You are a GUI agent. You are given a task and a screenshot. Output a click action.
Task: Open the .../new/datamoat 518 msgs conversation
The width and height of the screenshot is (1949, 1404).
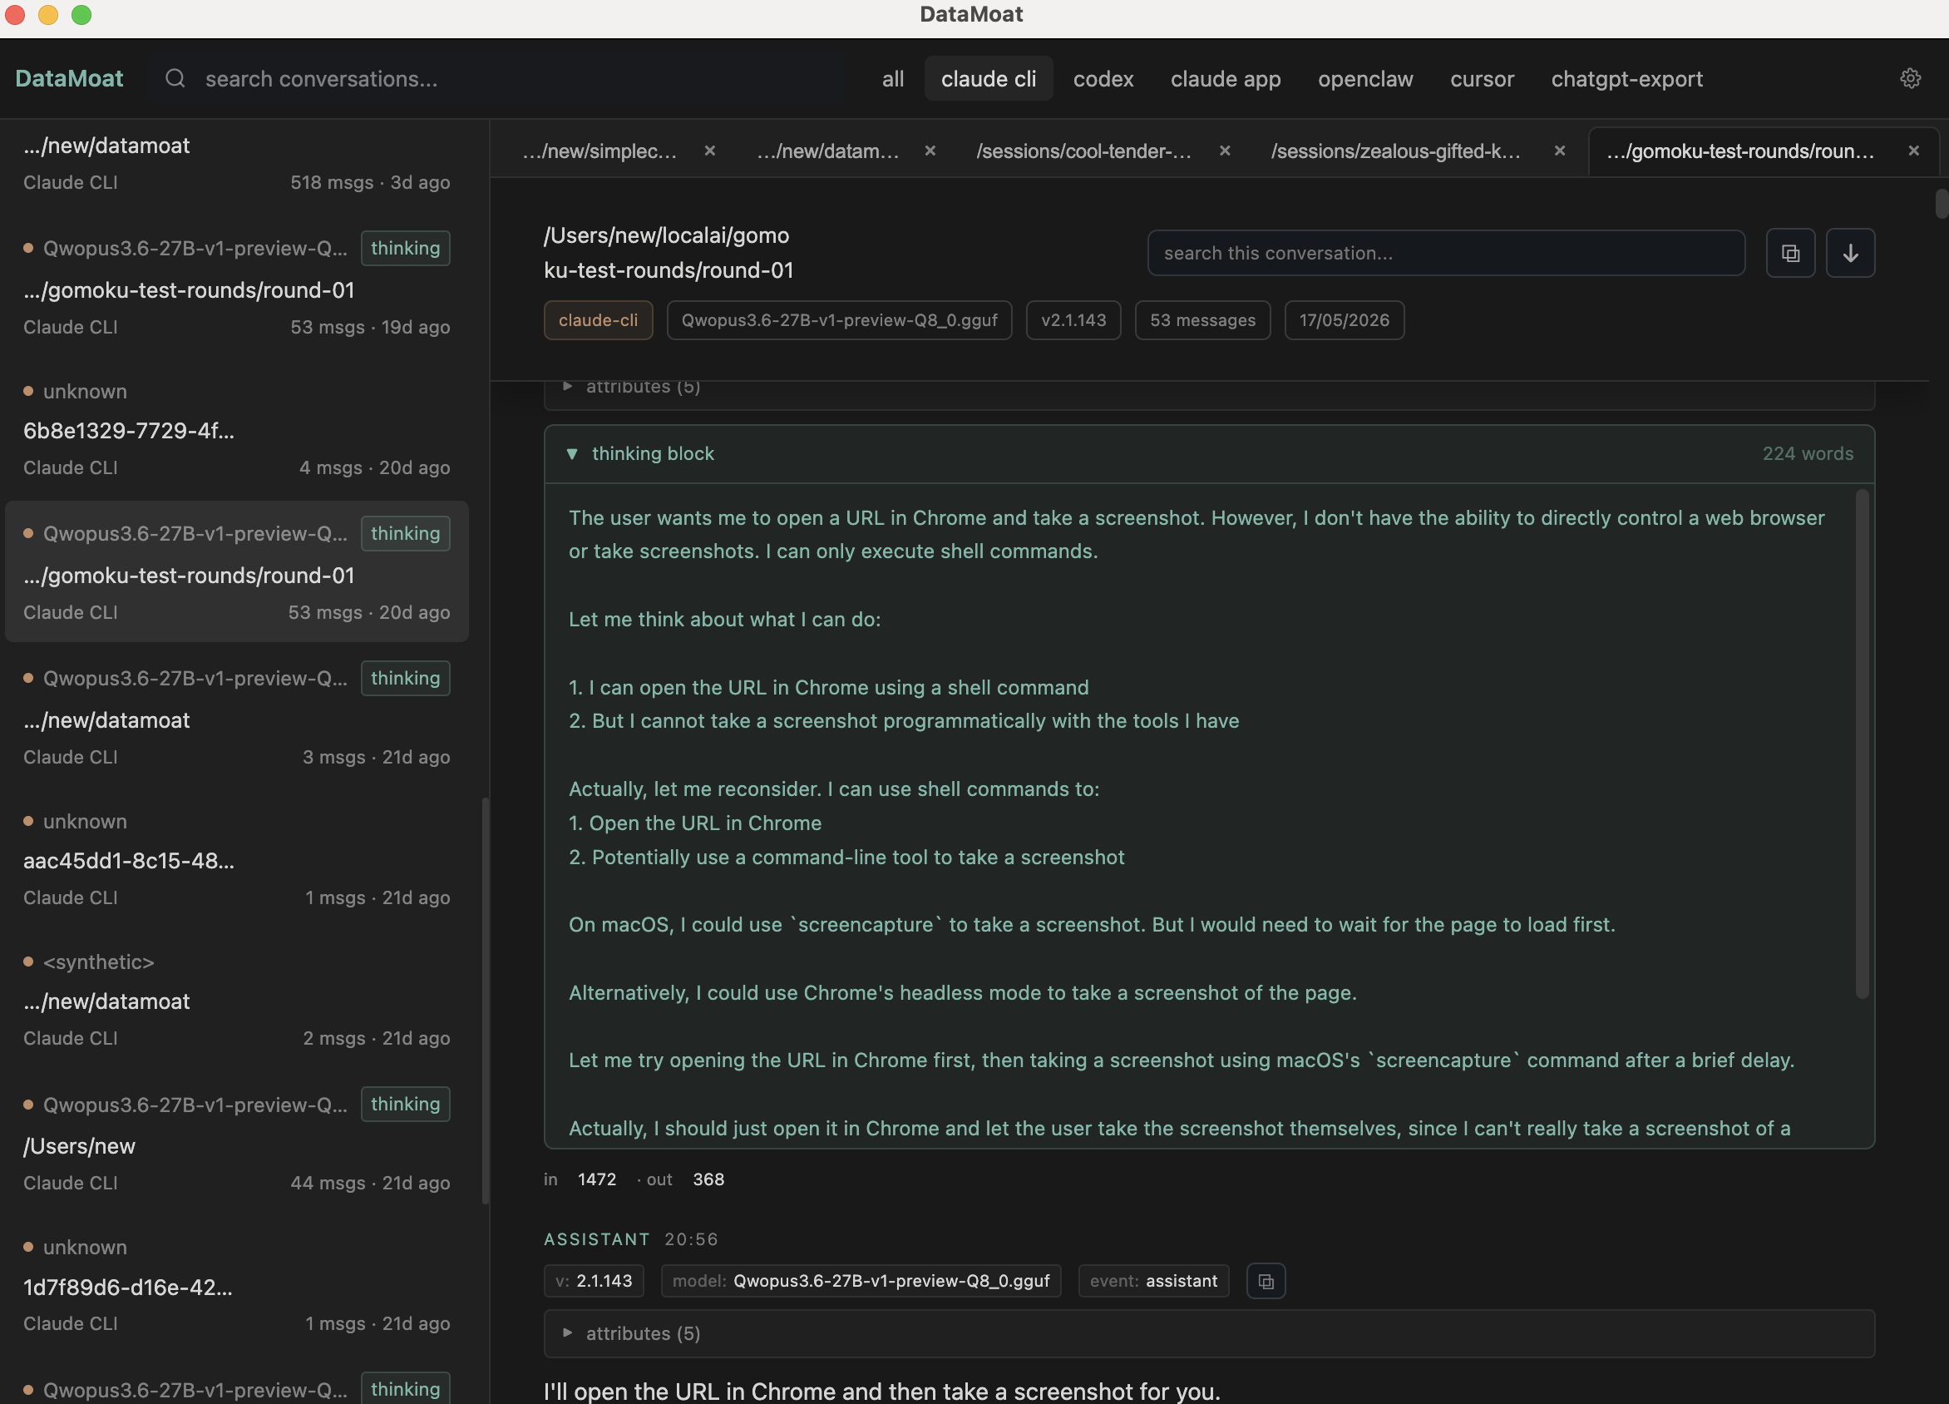click(236, 163)
